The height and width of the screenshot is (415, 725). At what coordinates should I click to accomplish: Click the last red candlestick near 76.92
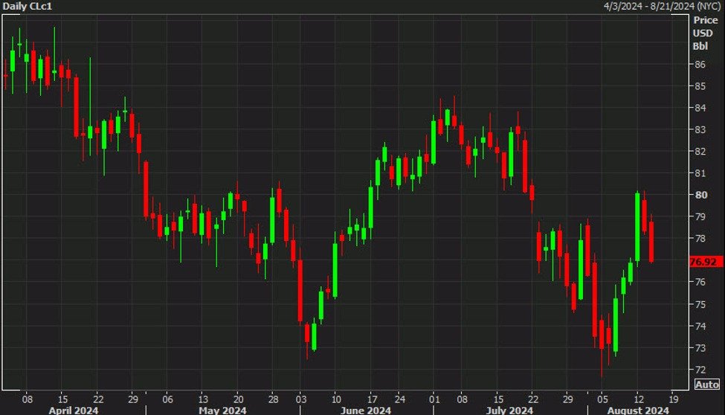[651, 242]
